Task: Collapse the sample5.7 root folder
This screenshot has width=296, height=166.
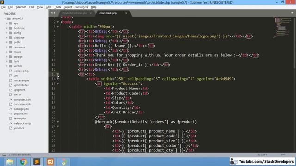Action: [x=5, y=18]
